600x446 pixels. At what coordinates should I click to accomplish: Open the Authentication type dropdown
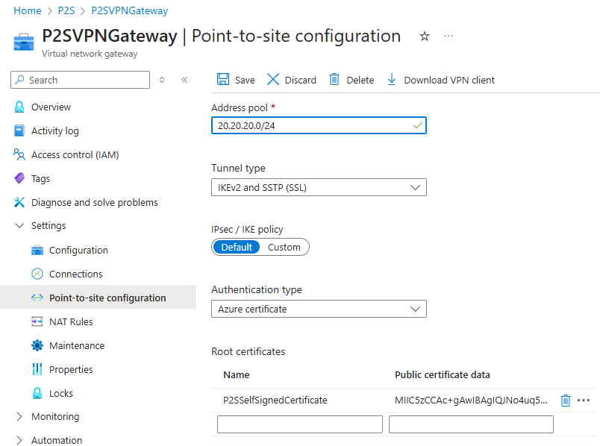tap(319, 309)
